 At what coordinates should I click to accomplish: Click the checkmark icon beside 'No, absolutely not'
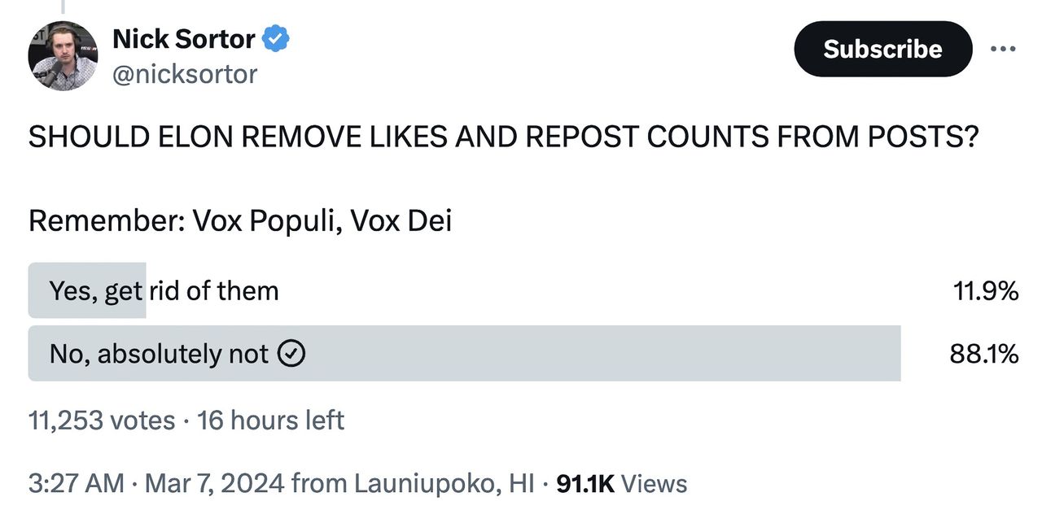tap(291, 354)
